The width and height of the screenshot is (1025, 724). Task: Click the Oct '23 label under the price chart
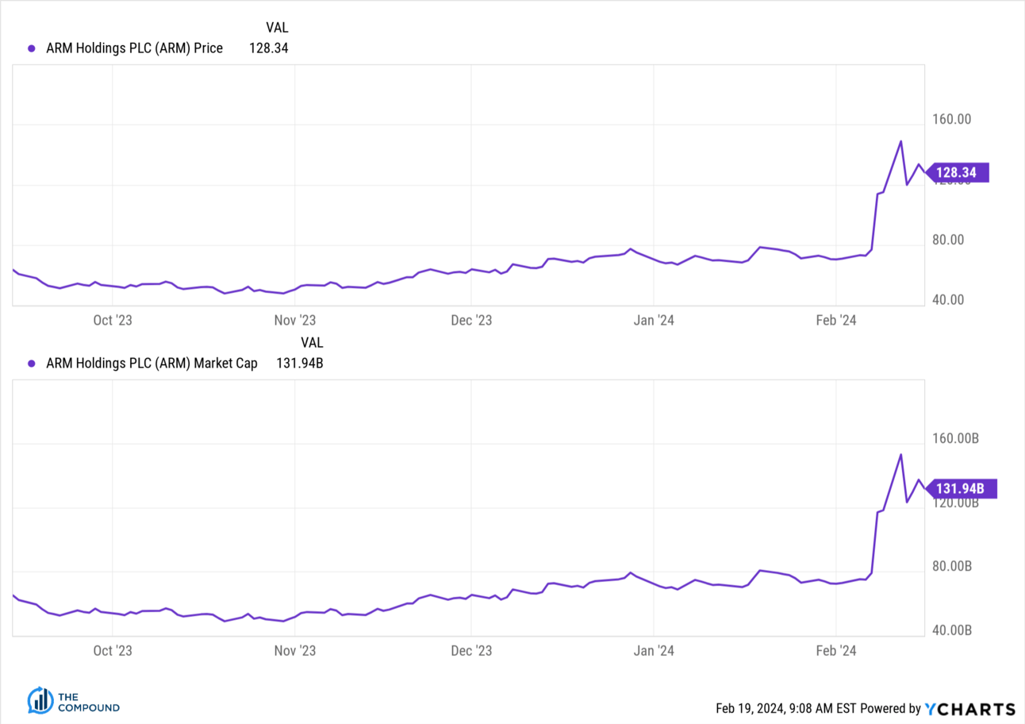[113, 320]
